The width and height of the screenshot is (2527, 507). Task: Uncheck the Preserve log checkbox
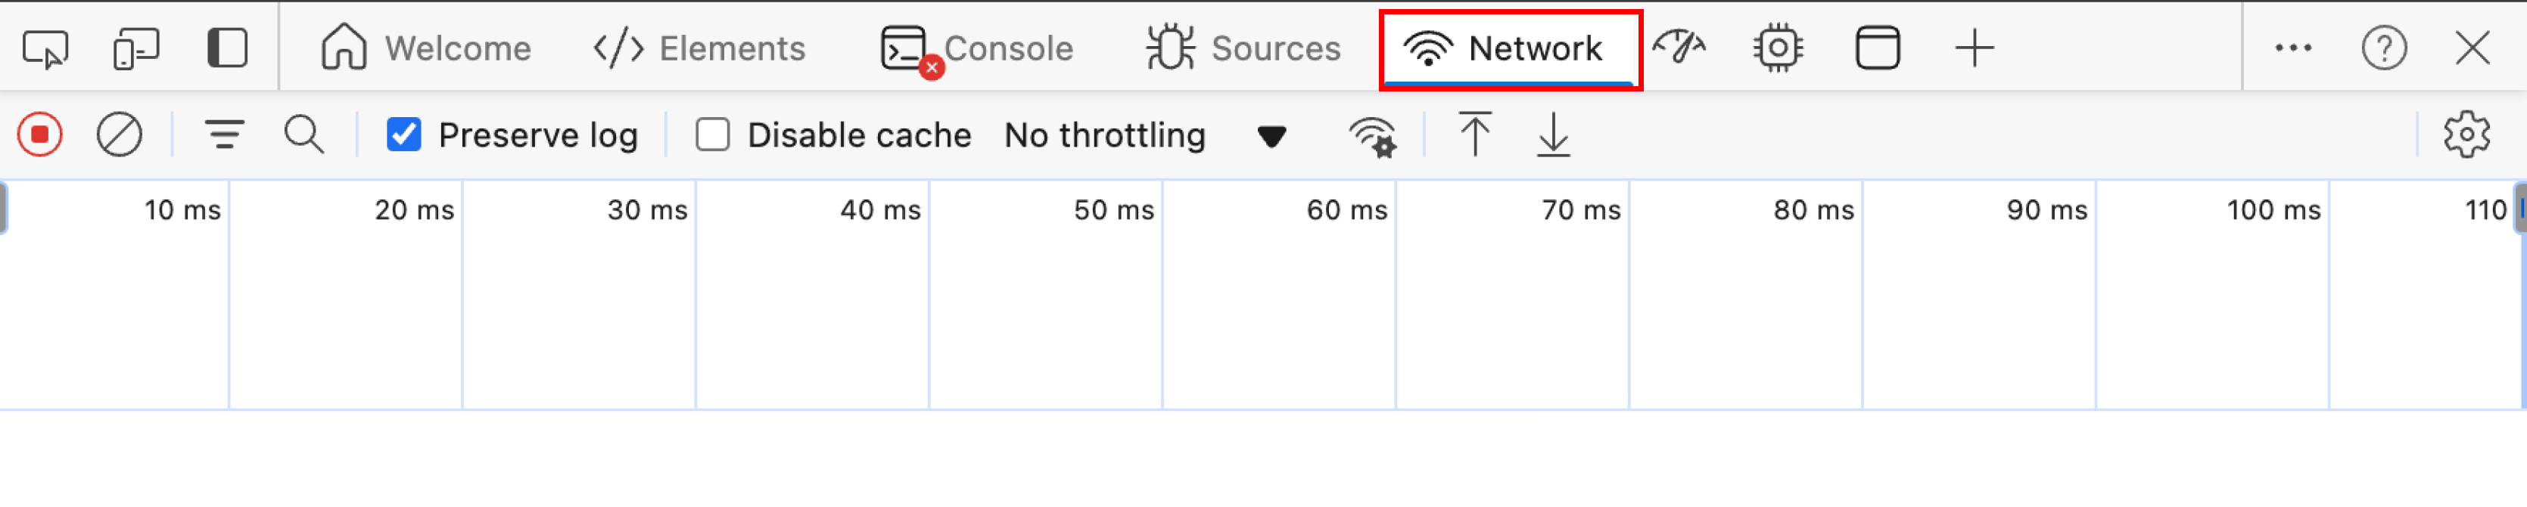(x=404, y=134)
